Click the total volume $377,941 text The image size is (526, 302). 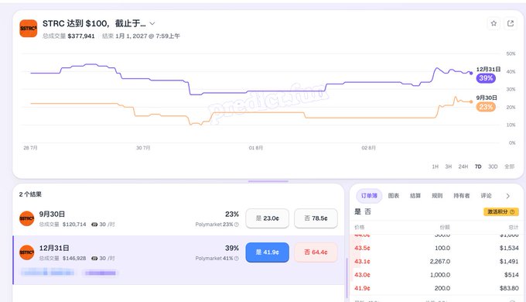pos(81,36)
